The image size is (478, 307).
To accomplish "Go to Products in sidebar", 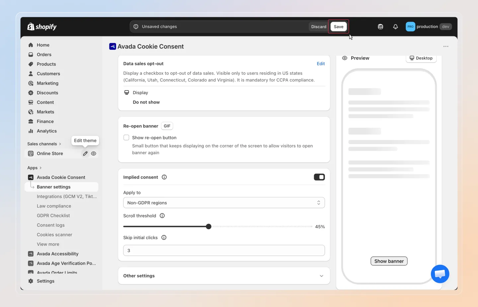I will 46,64.
